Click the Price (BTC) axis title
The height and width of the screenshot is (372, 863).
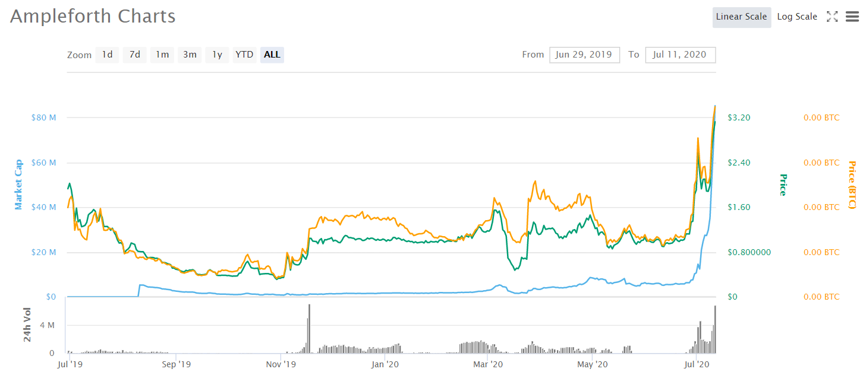[x=852, y=185]
